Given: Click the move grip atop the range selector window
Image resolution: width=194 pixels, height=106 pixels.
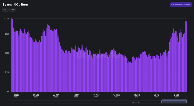Looking at the screenshot, I should [x=174, y=100].
